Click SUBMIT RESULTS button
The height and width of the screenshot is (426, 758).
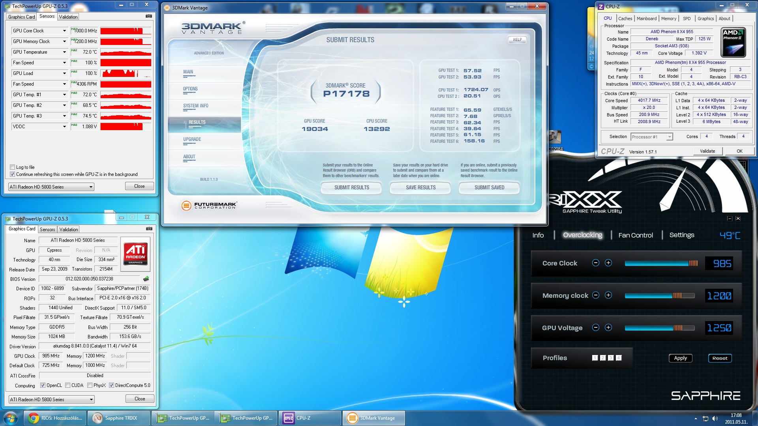click(351, 187)
